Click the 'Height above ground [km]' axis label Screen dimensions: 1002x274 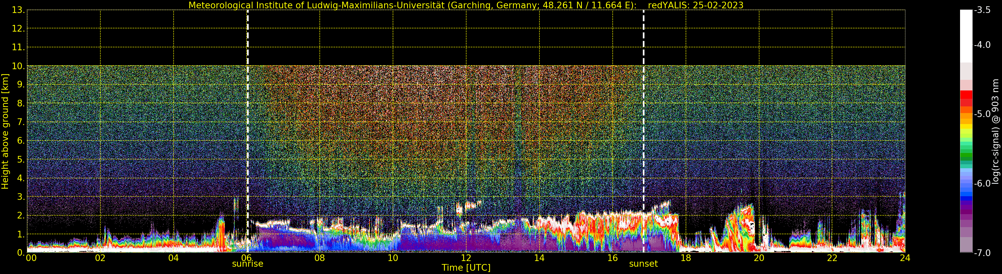click(5, 131)
